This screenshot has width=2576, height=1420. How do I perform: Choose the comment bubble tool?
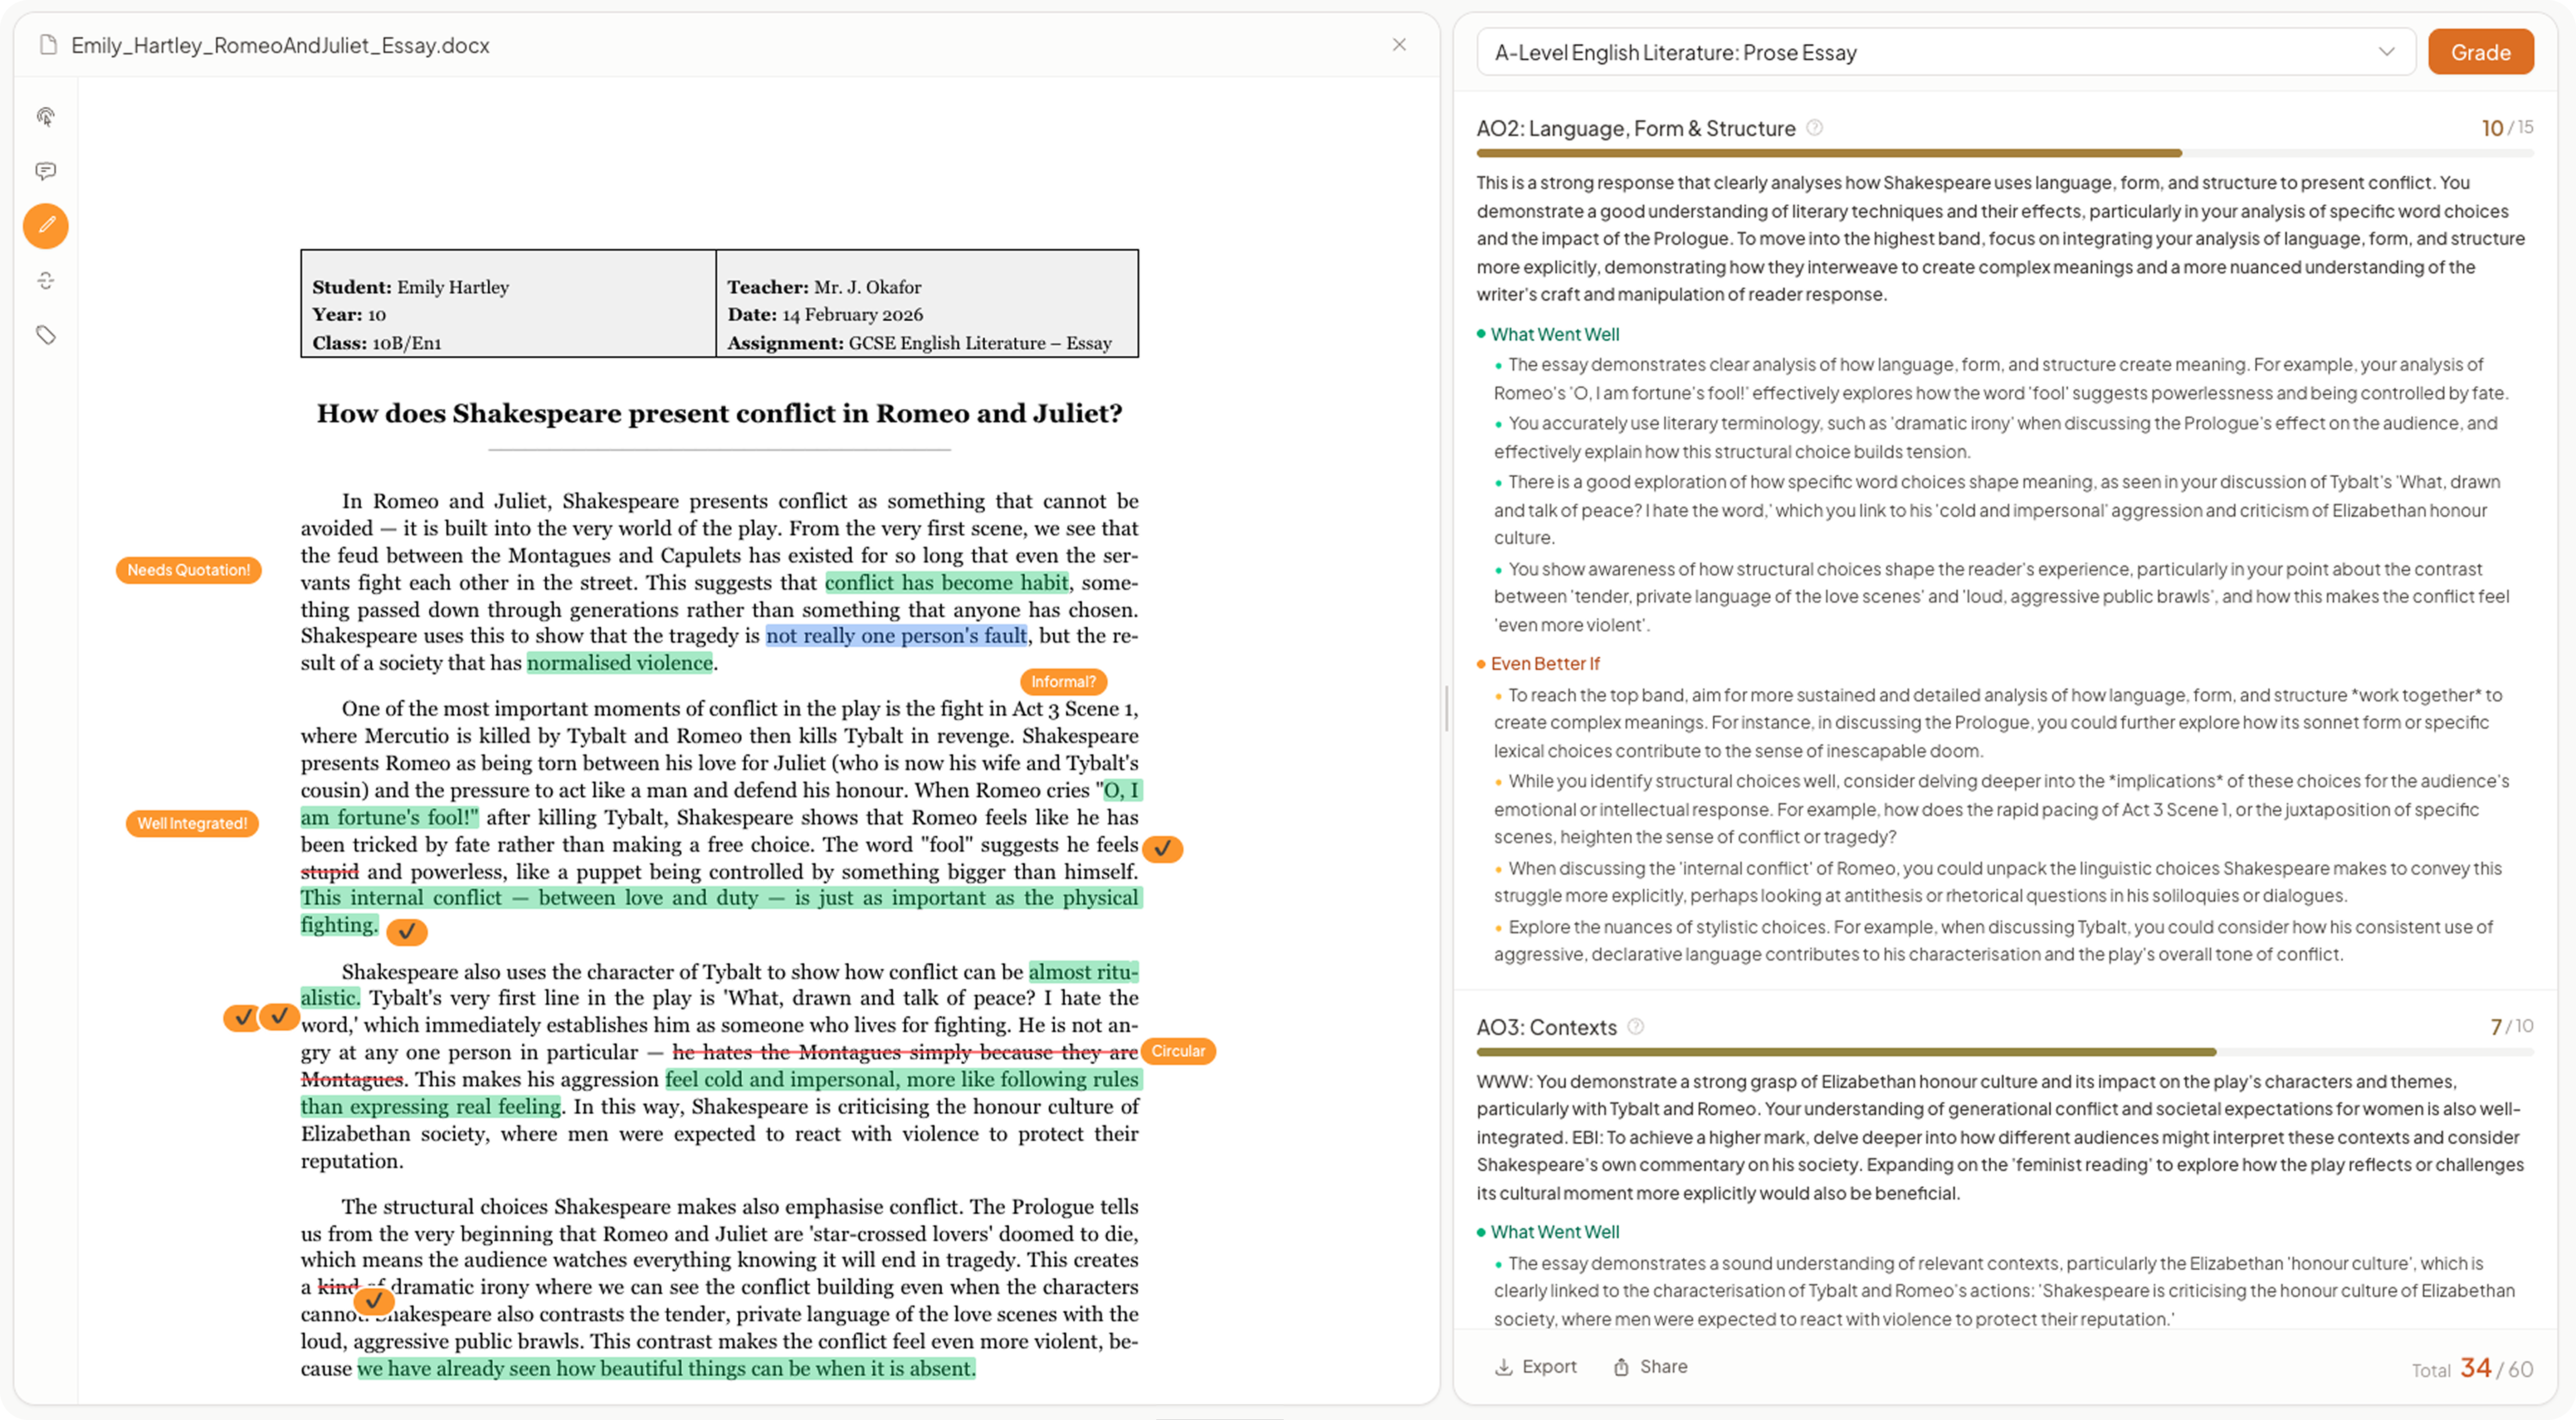point(46,171)
